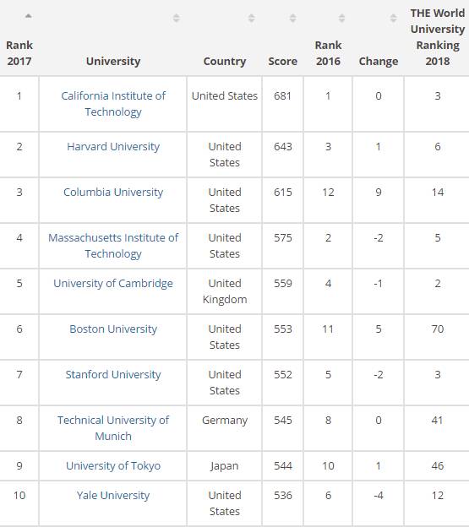Open California Institute of Technology link
Viewport: 469px width, 527px height.
(x=113, y=104)
